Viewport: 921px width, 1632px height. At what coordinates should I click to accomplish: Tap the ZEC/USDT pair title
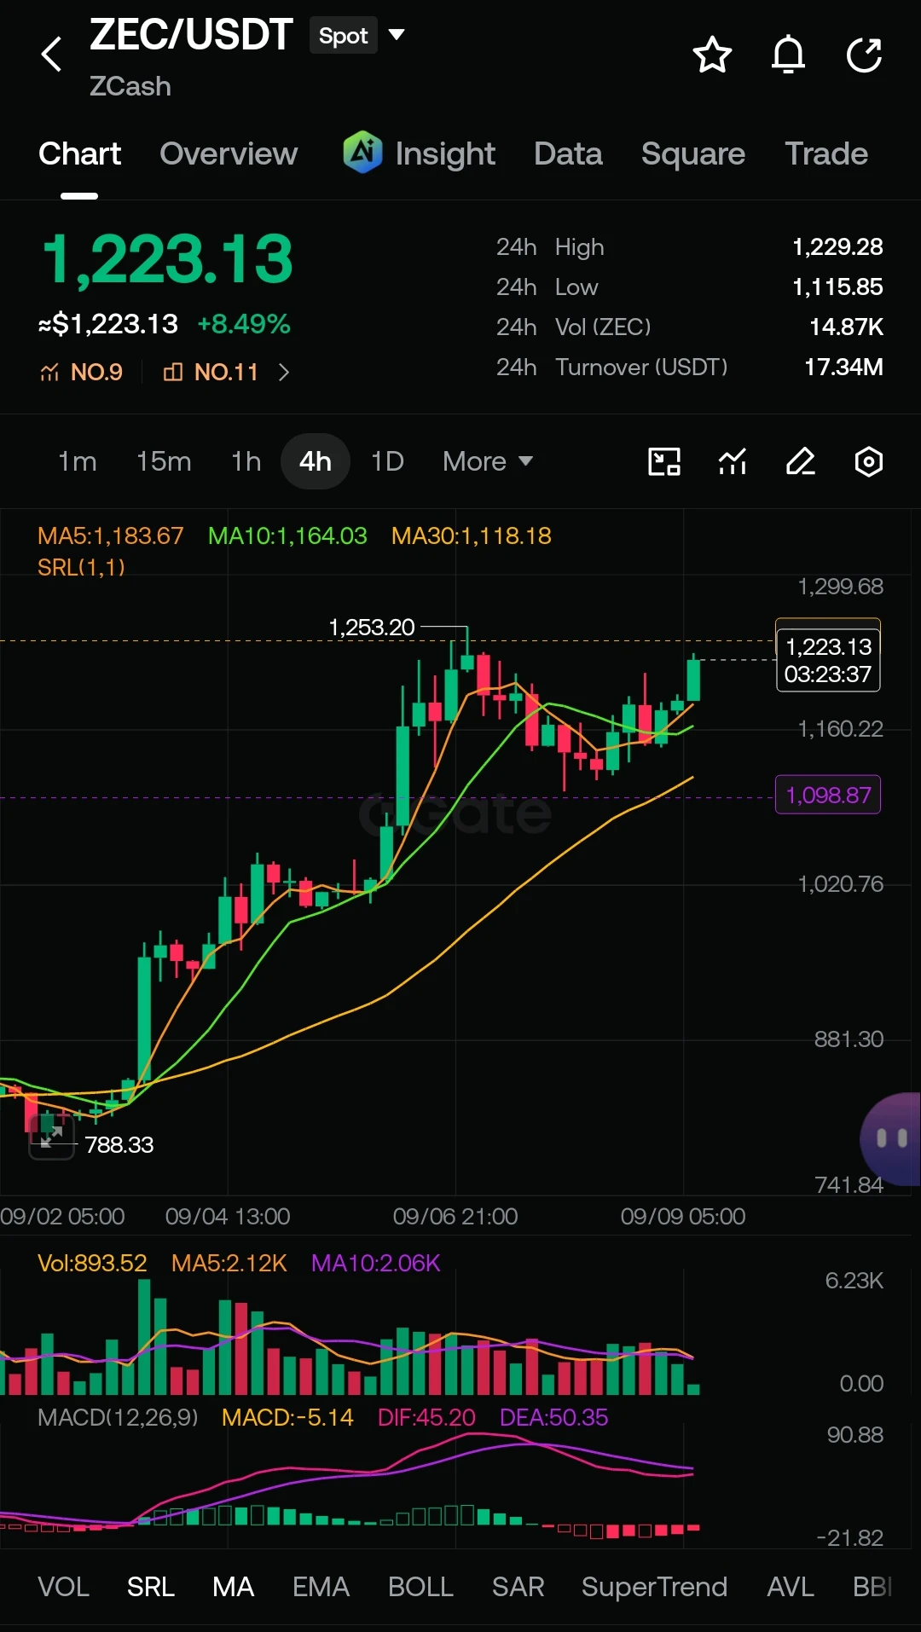coord(191,34)
